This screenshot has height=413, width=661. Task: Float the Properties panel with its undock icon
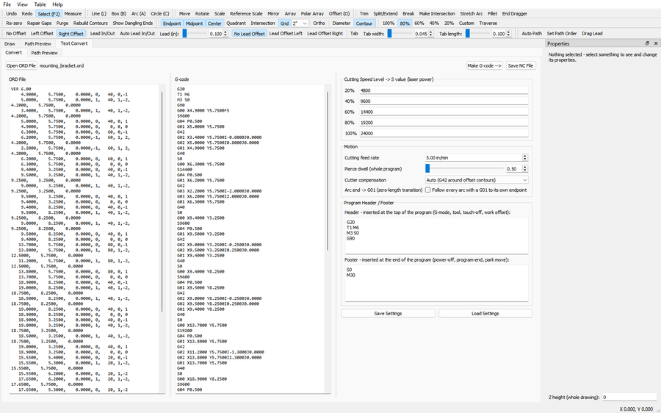click(x=647, y=43)
